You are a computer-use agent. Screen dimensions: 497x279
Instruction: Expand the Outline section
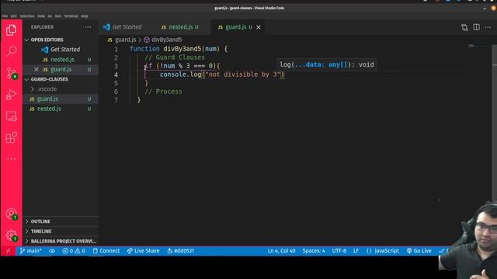coord(40,222)
